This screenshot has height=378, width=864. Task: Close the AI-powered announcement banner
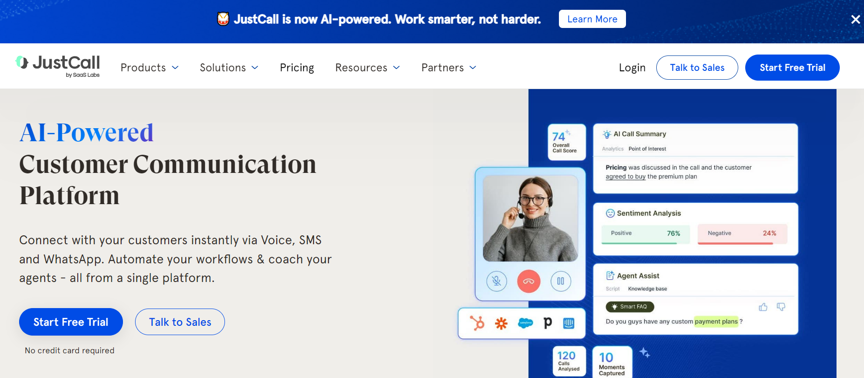tap(855, 20)
